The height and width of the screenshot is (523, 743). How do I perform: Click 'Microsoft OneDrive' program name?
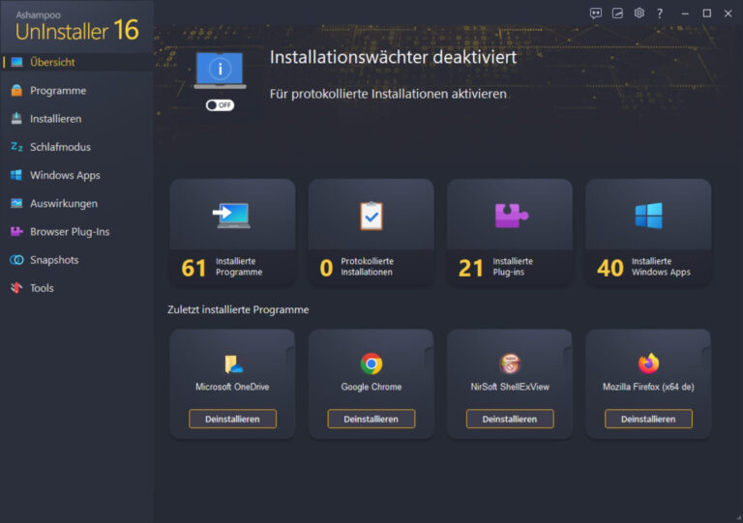click(232, 387)
